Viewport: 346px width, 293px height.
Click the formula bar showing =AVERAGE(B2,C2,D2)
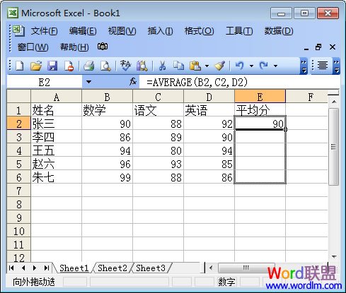pos(239,82)
